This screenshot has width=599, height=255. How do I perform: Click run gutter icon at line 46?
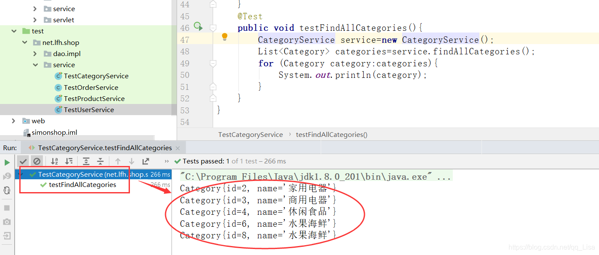pos(198,27)
